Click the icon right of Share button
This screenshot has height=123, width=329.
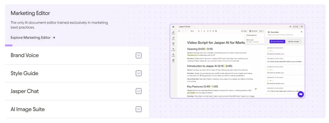coord(302,27)
